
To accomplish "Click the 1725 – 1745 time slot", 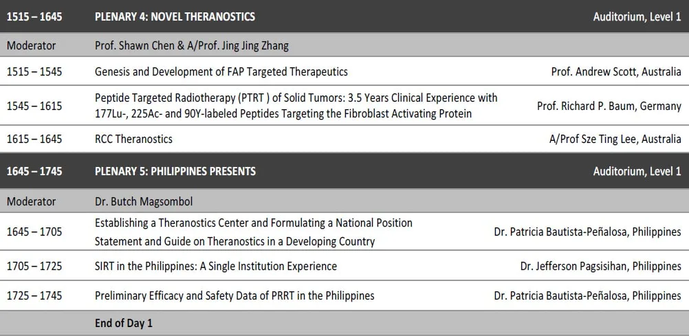I will (34, 295).
